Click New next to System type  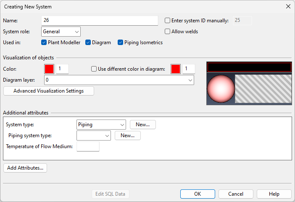(143, 125)
